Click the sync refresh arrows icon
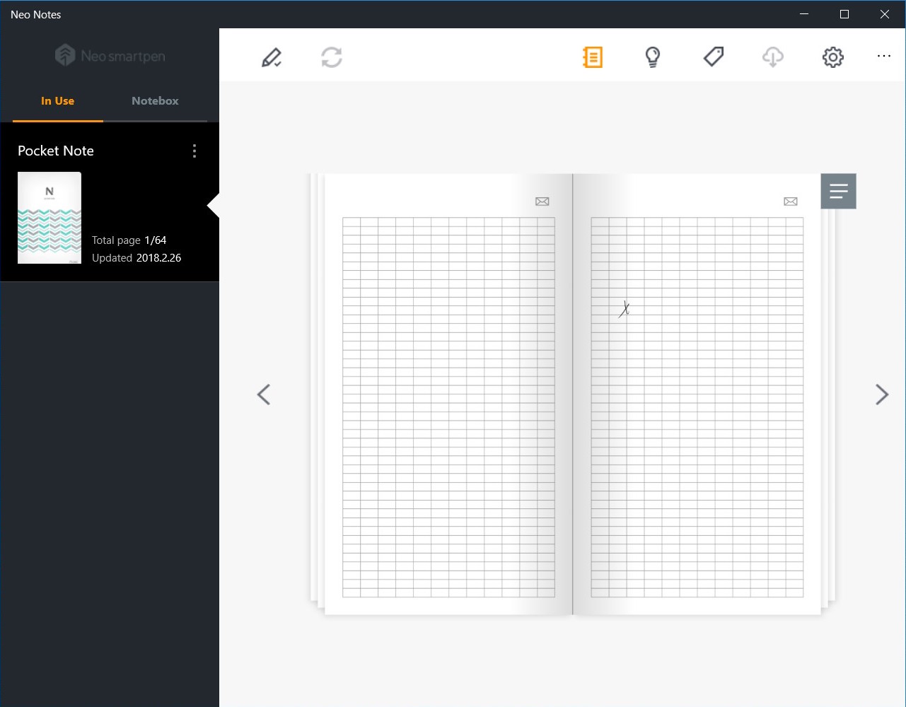This screenshot has height=707, width=906. tap(332, 57)
